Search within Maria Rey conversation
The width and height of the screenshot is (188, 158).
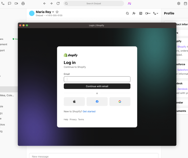127,13
